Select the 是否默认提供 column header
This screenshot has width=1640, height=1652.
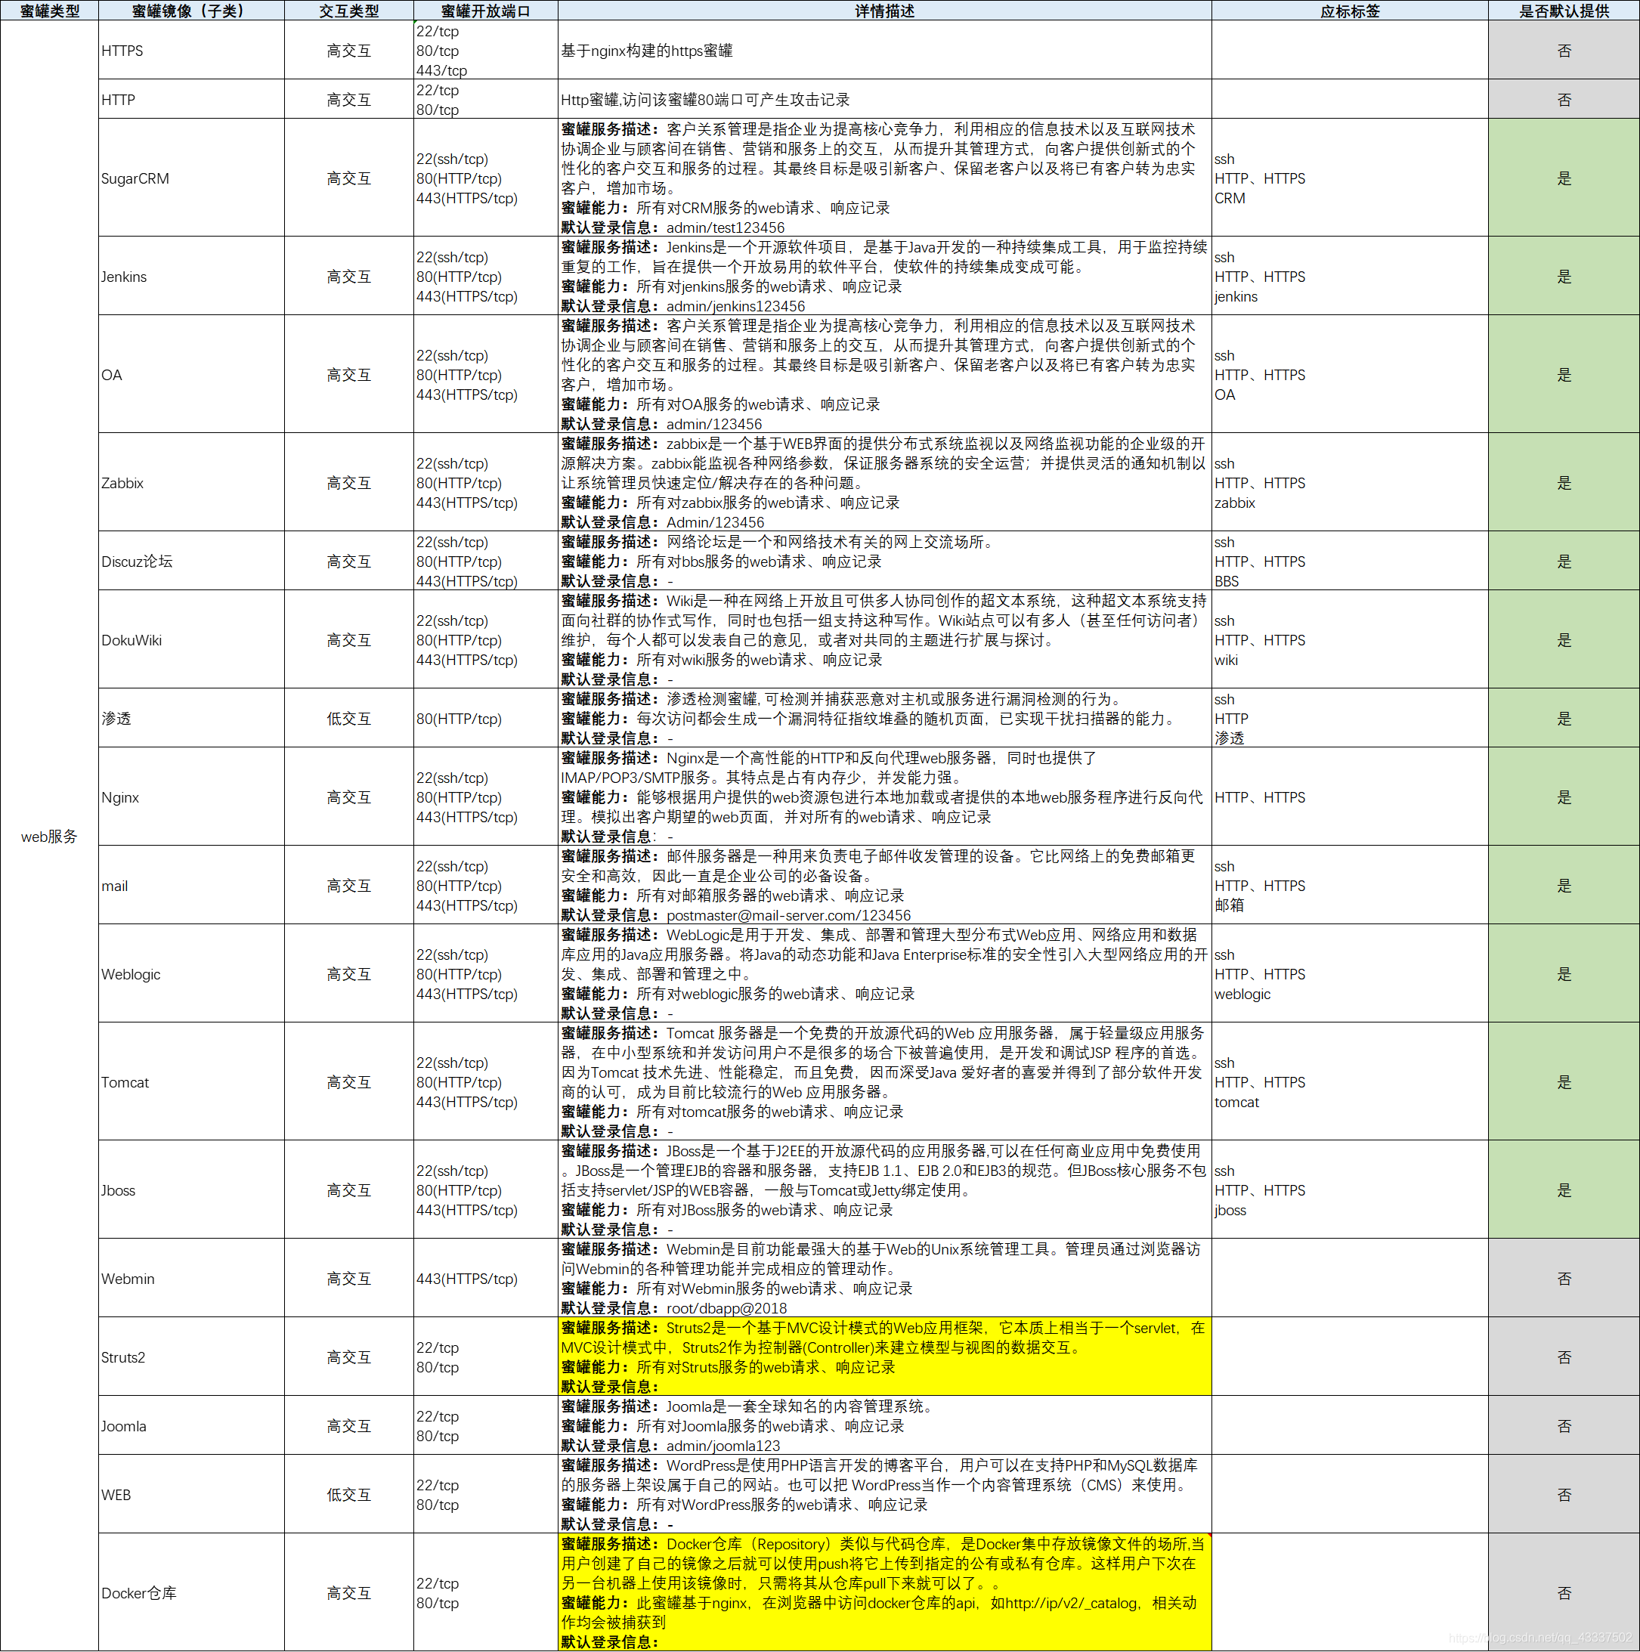pos(1564,11)
